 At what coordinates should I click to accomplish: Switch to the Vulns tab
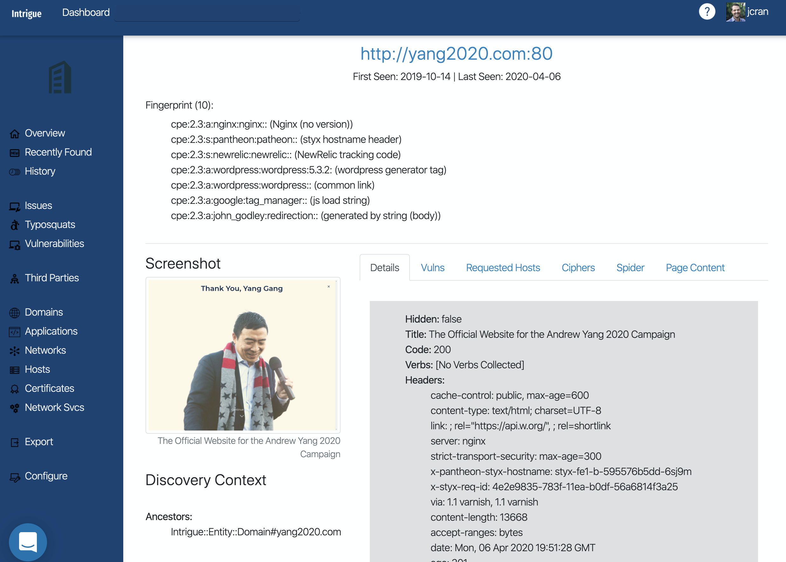coord(432,267)
